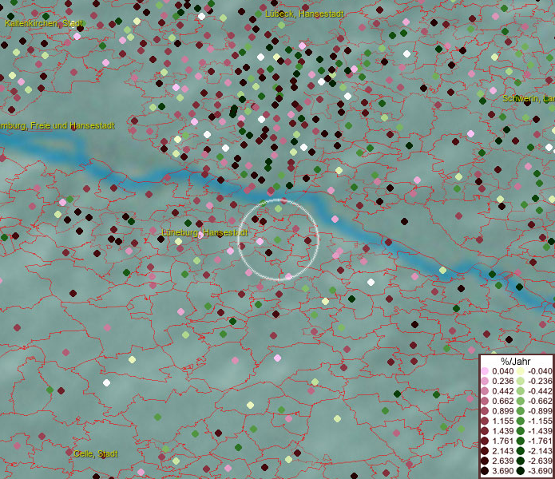Viewport: 555px width, 479px height.
Task: Select the 1.155 legend value
Action: [503, 421]
